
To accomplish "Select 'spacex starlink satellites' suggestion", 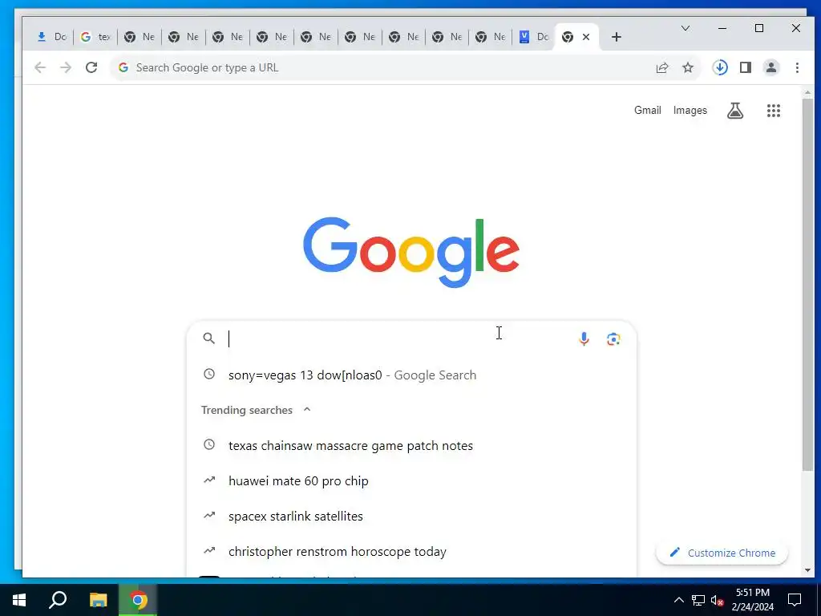I will coord(411,516).
